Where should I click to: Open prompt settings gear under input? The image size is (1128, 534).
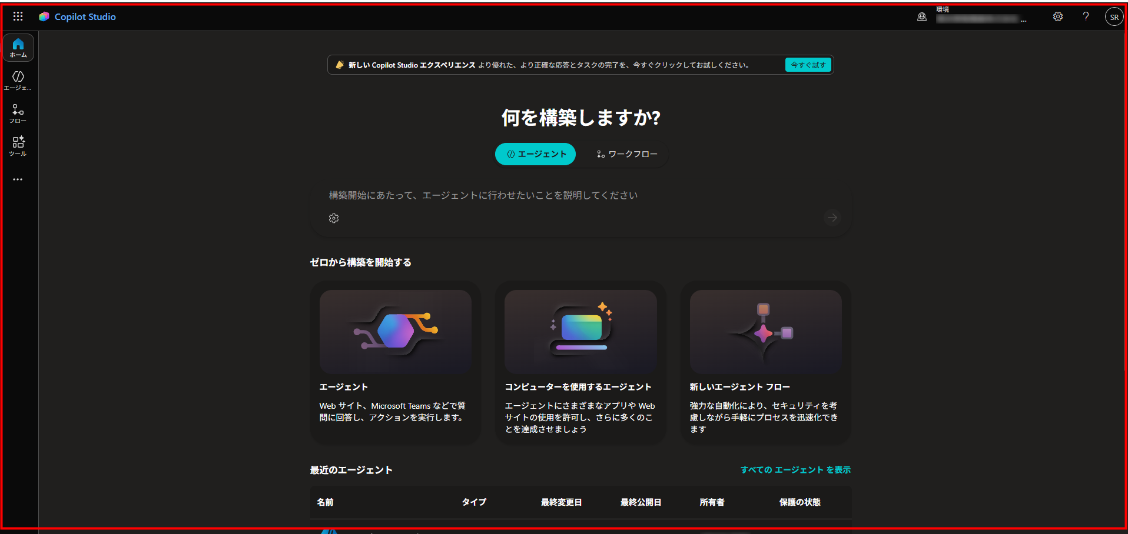coord(334,218)
